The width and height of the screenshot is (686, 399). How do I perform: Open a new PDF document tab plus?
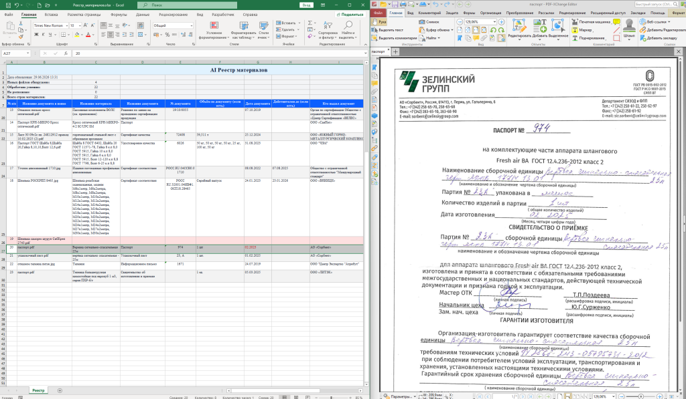(x=395, y=51)
